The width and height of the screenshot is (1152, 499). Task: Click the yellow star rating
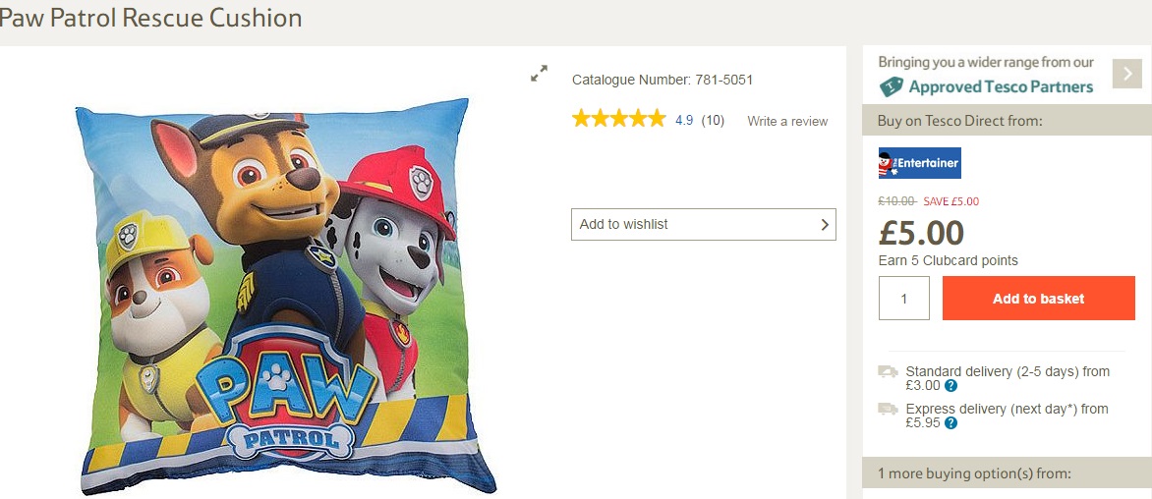(x=618, y=120)
